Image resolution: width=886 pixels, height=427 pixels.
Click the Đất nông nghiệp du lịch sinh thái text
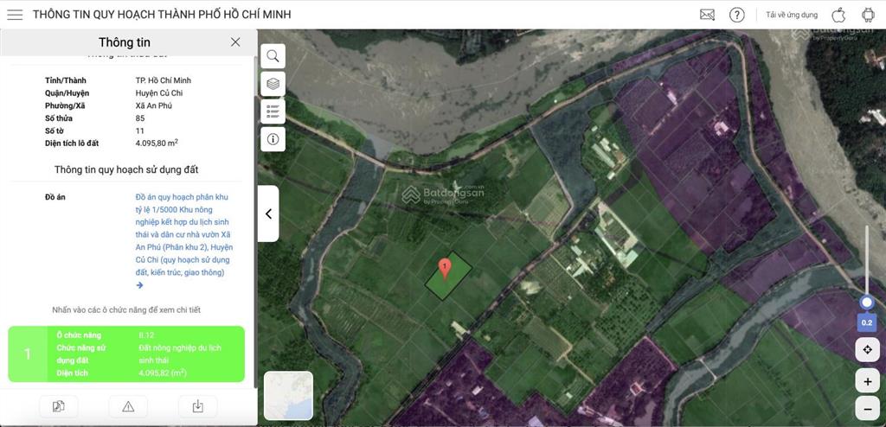point(180,354)
